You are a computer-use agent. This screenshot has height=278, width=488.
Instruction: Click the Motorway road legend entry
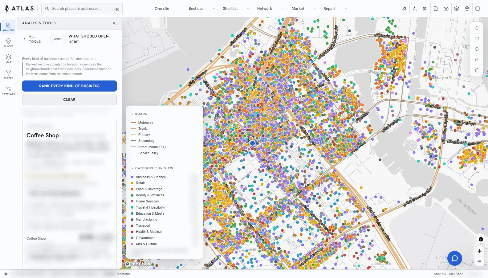pos(142,123)
